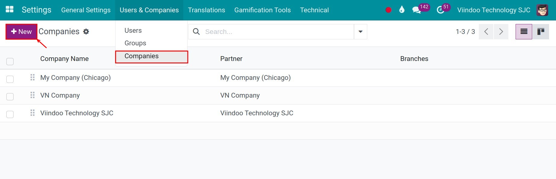Click the Companies breadcrumb title
This screenshot has height=179, width=556.
click(59, 32)
